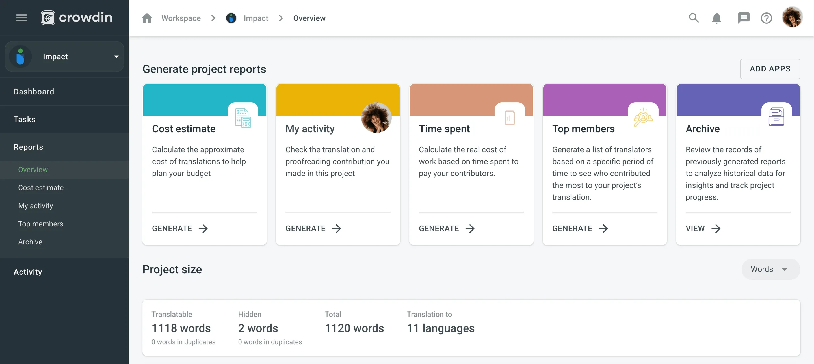
Task: Open the Words unit dropdown
Action: click(x=770, y=269)
